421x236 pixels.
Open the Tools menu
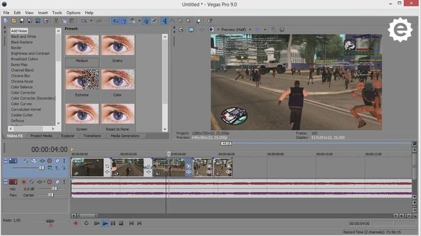point(57,12)
